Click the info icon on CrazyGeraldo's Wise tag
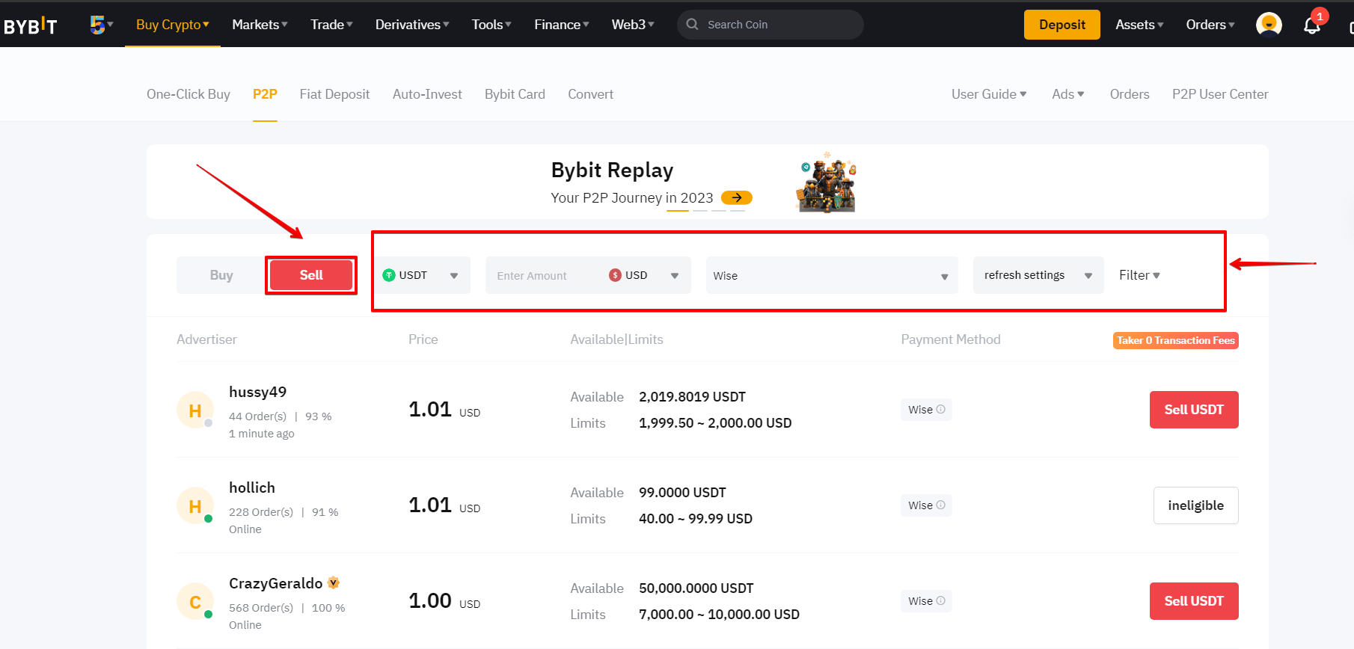Screen dimensions: 1354x649 click(x=941, y=600)
